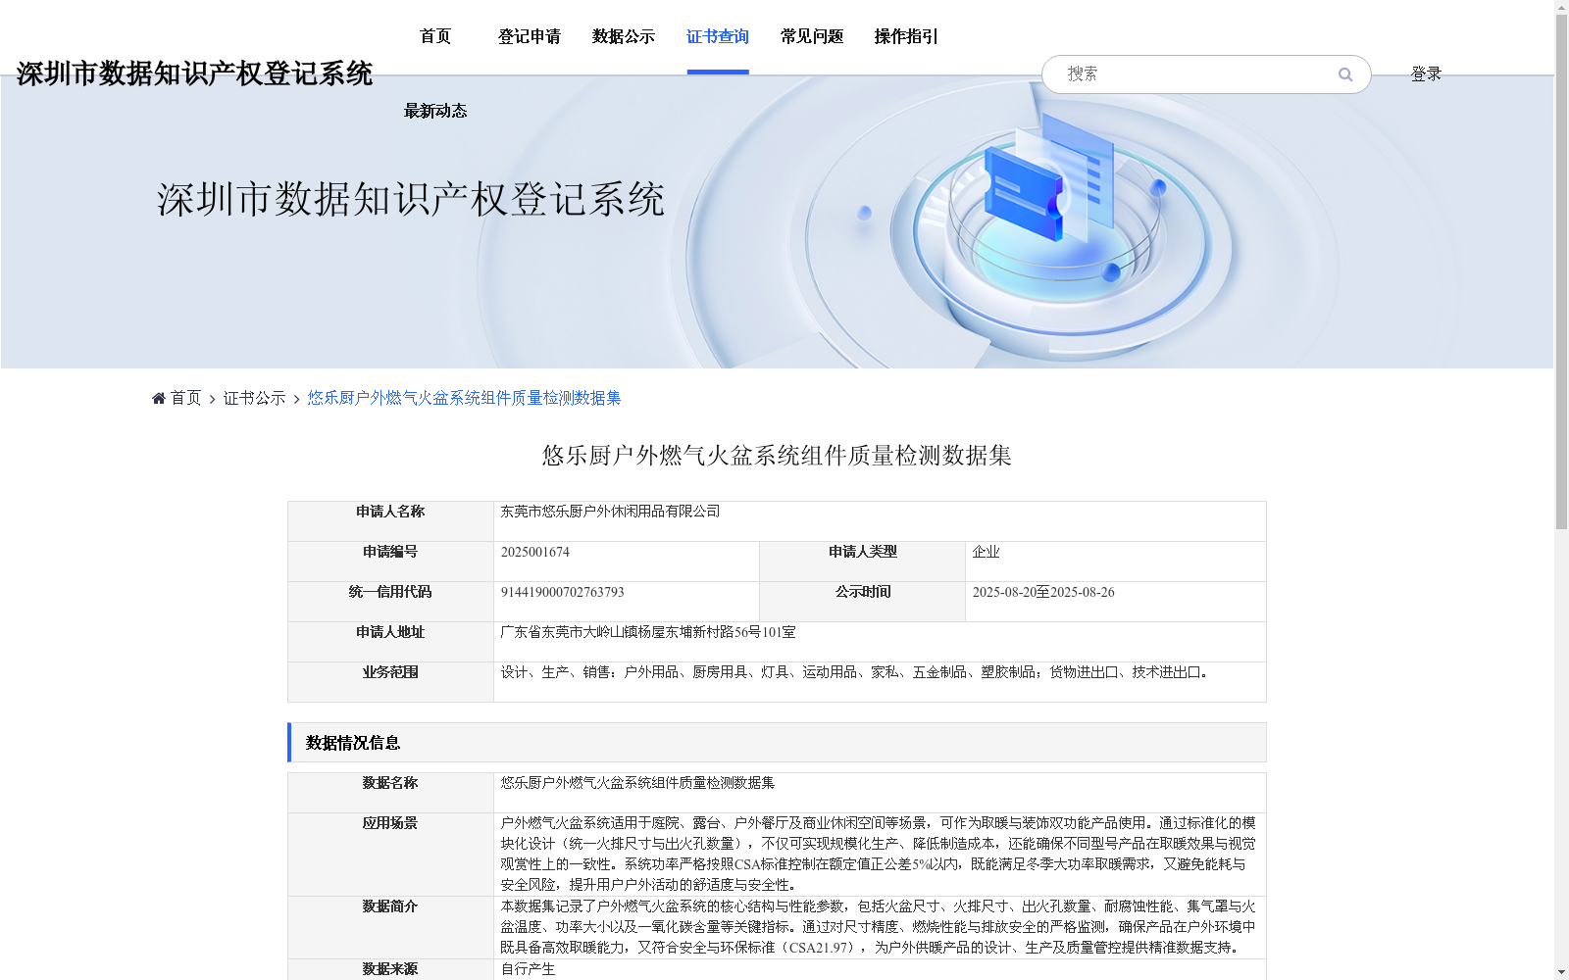Open the 最新动态 menu item

(435, 111)
